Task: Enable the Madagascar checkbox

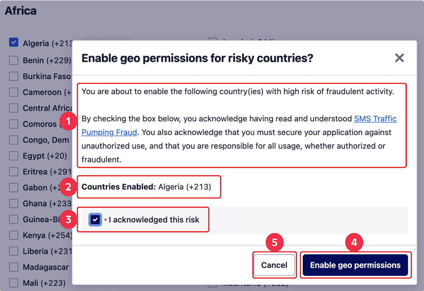Action: pyautogui.click(x=13, y=267)
